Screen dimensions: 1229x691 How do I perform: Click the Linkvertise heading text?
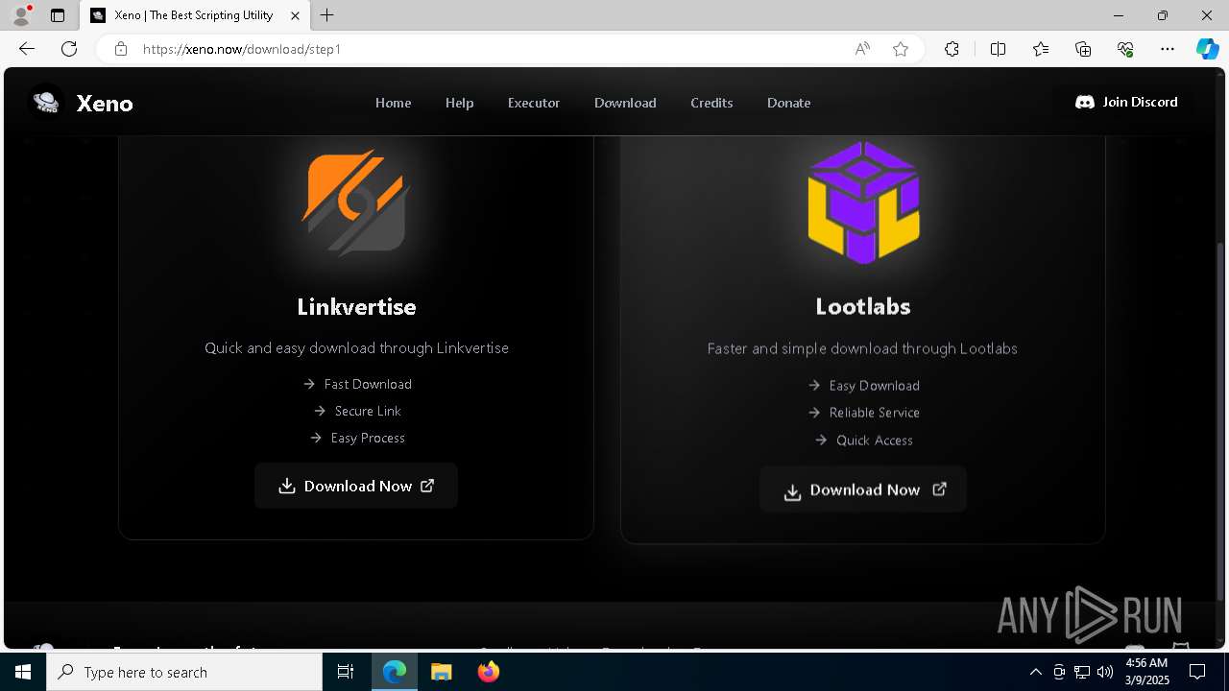tap(356, 307)
